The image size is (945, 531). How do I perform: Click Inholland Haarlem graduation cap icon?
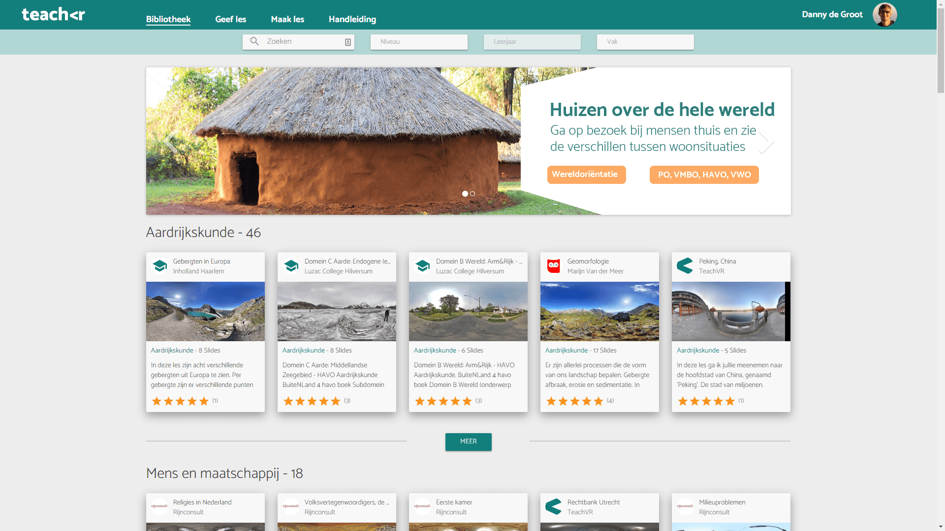click(159, 266)
